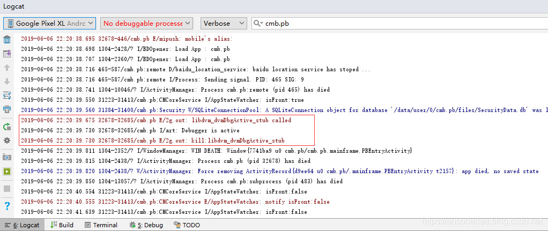This screenshot has width=548, height=231.
Task: Select the 22:20:40.554 isFront:false line
Action: pos(164,191)
